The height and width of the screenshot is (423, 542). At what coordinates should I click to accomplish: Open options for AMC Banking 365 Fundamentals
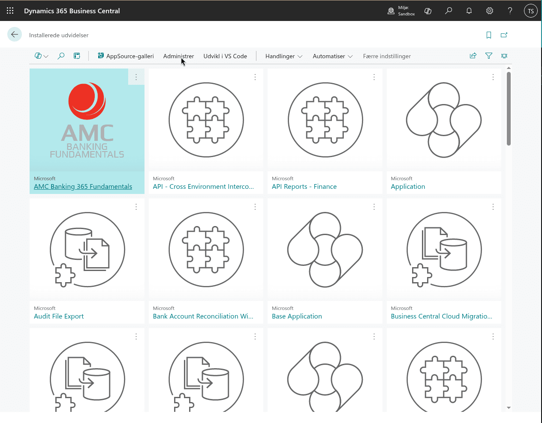[136, 77]
